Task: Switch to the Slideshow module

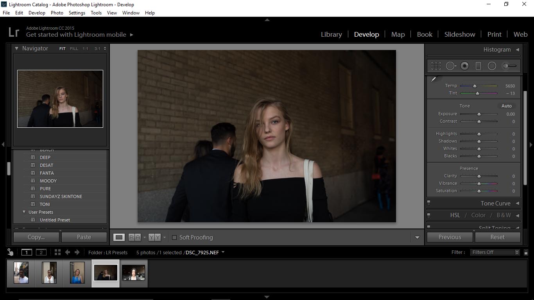Action: click(460, 34)
